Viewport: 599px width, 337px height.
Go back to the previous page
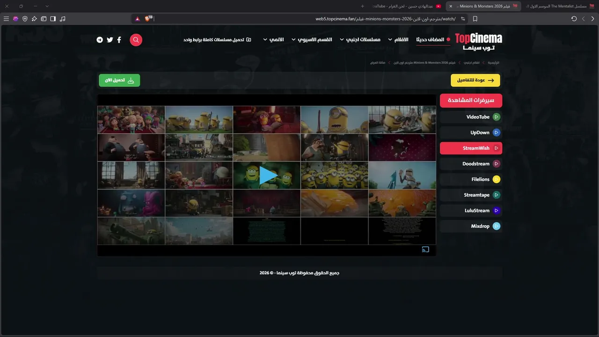[x=593, y=19]
